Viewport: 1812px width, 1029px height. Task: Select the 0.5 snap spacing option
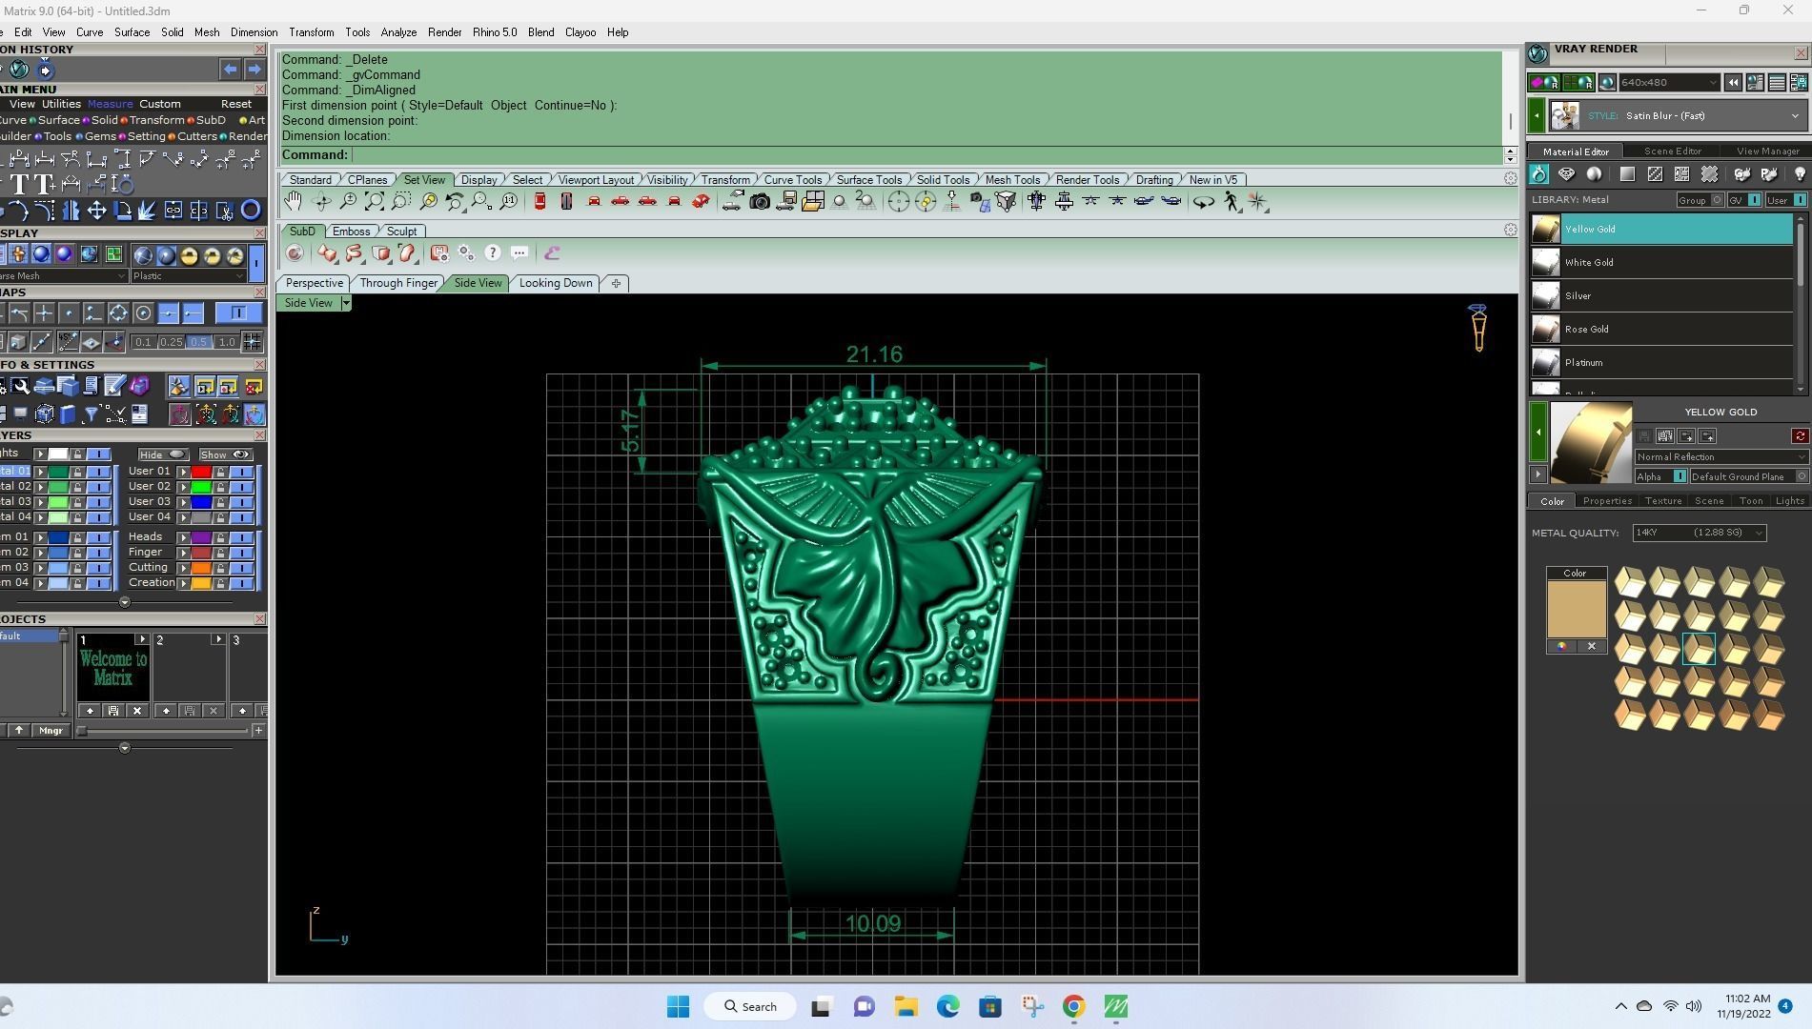[x=198, y=342]
